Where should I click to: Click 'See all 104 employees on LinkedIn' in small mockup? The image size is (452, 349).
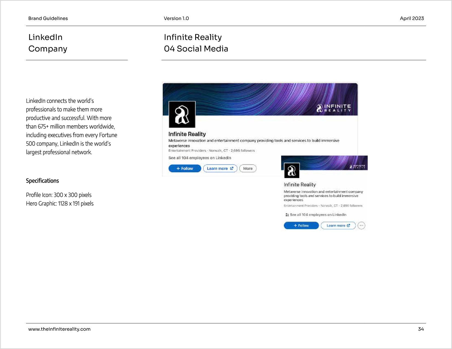coord(318,215)
